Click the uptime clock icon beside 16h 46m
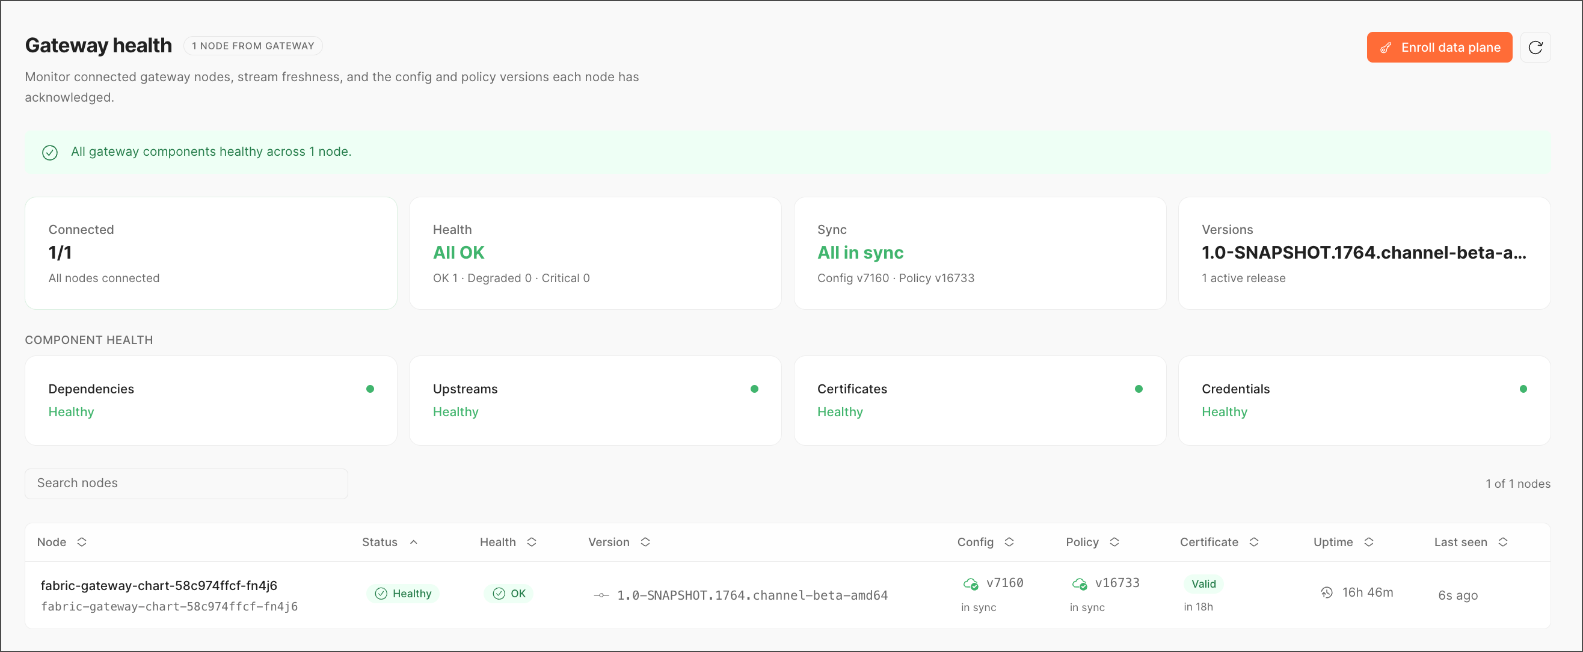 tap(1327, 593)
